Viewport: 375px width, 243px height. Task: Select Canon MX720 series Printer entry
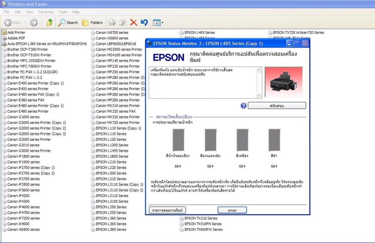click(x=115, y=122)
